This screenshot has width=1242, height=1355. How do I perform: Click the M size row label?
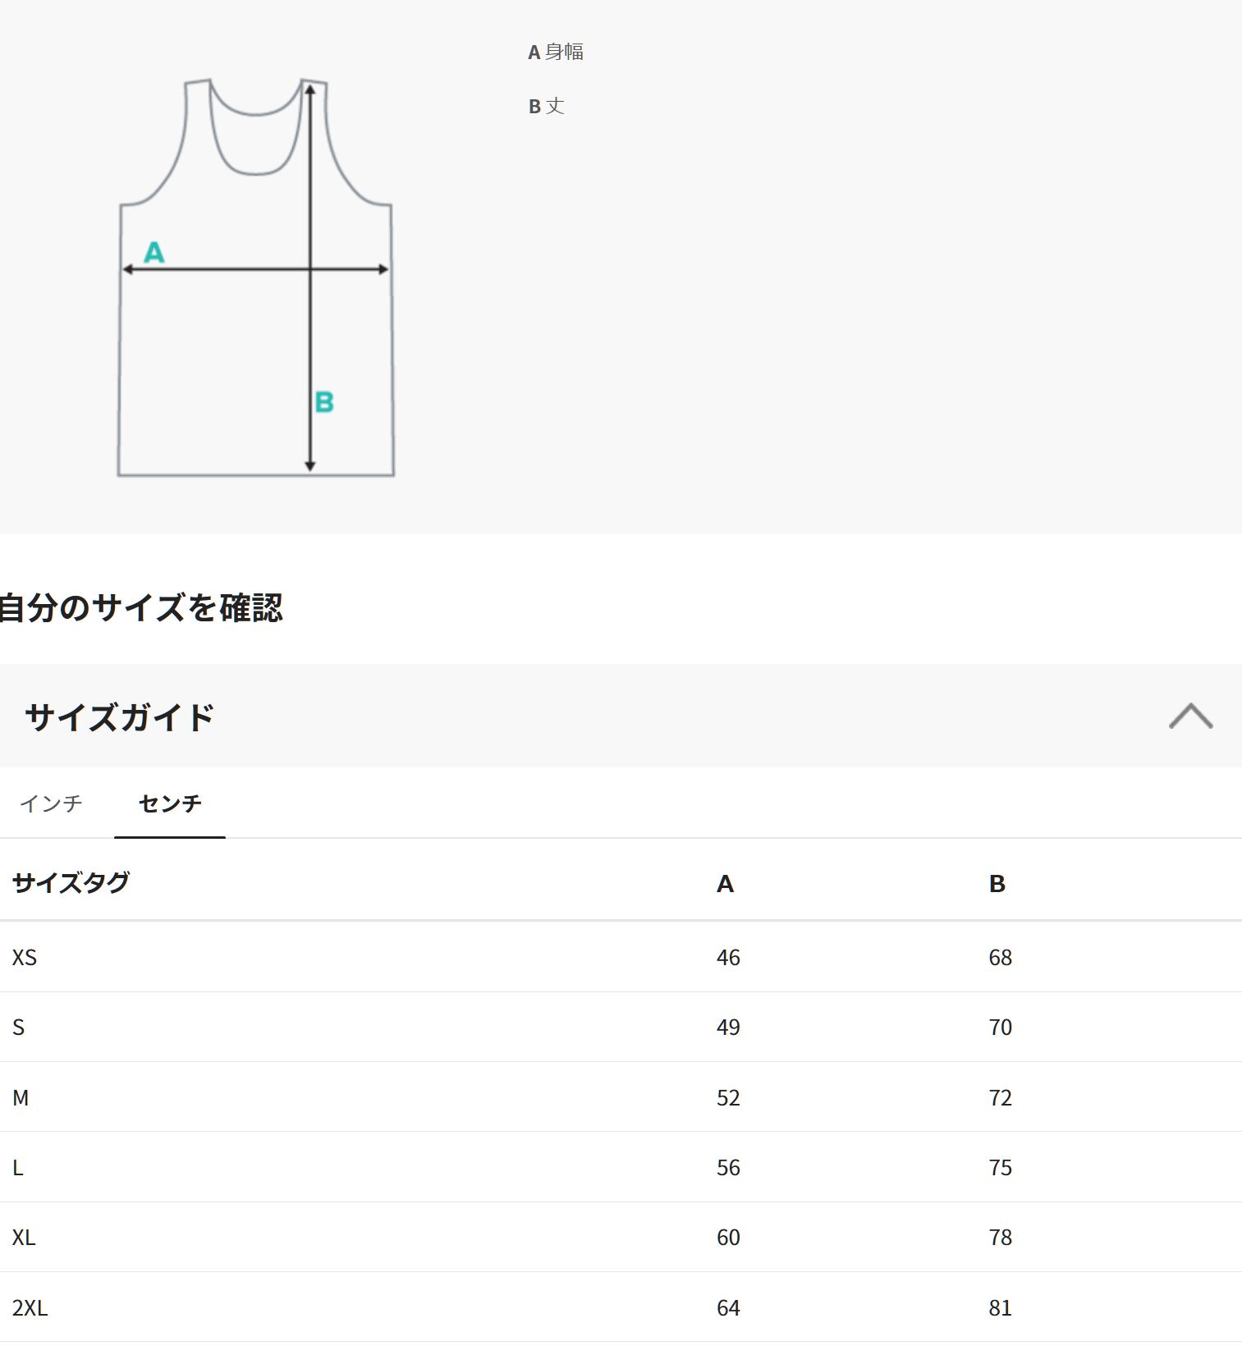coord(21,1097)
